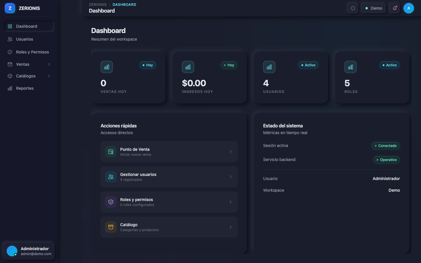
Task: Click the 'Demo' value in Workspace row
Action: (394, 190)
